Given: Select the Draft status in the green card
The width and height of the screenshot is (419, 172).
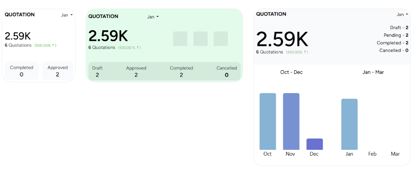Looking at the screenshot, I should click(98, 71).
